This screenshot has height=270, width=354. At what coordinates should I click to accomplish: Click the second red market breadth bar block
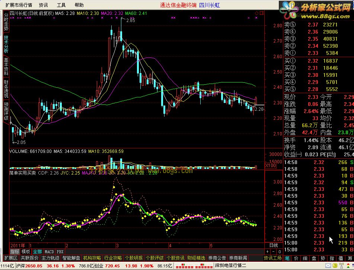[204, 266]
